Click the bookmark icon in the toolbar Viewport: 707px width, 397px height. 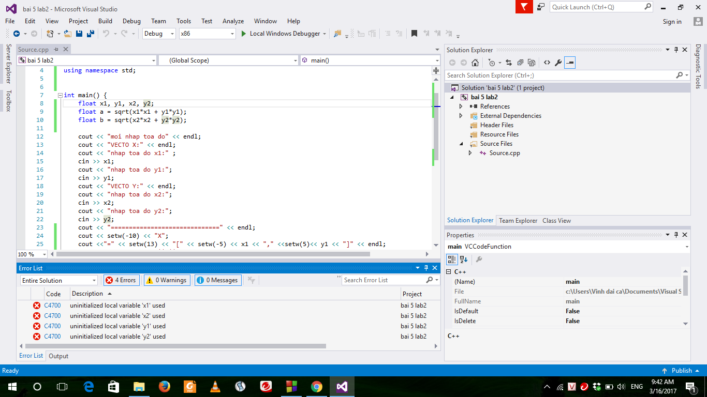pyautogui.click(x=414, y=34)
